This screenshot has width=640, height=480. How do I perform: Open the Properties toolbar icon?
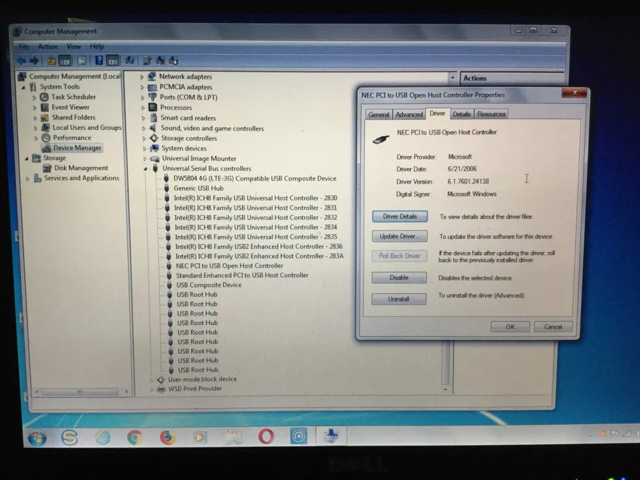(x=82, y=61)
